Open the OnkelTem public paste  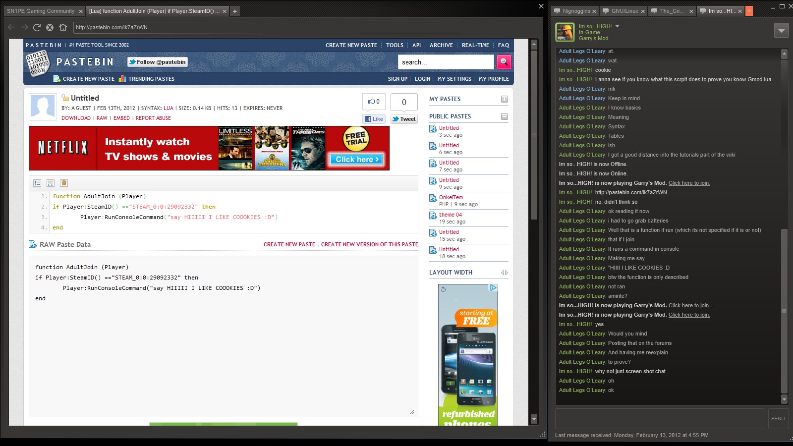pyautogui.click(x=451, y=197)
